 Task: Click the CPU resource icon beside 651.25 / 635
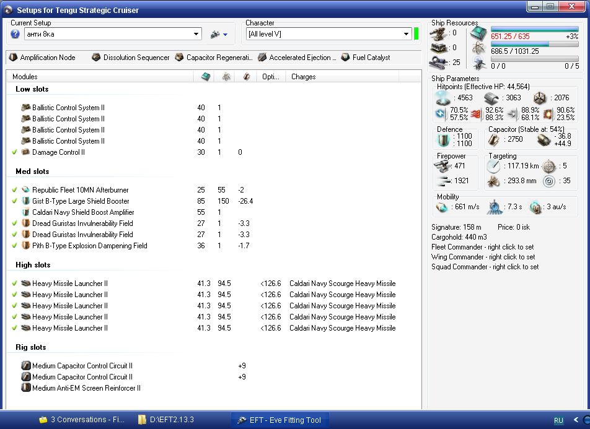[478, 34]
